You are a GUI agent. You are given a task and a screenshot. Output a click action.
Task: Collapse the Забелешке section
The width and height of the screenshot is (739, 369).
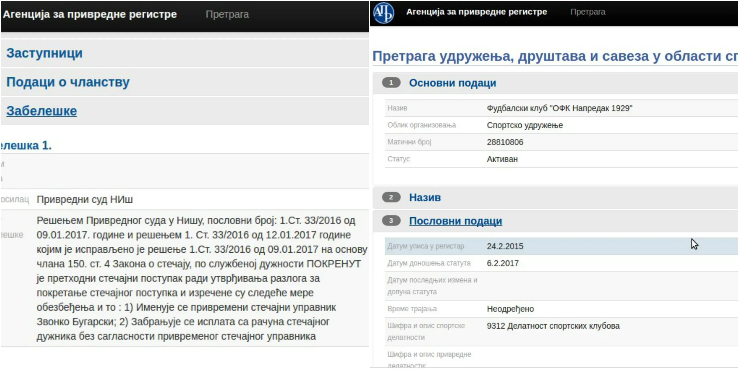42,111
